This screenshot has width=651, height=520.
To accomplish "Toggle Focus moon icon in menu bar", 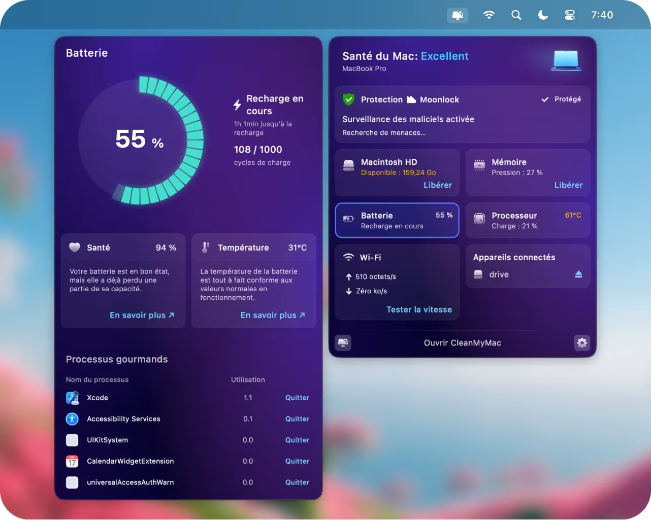I will click(x=543, y=15).
